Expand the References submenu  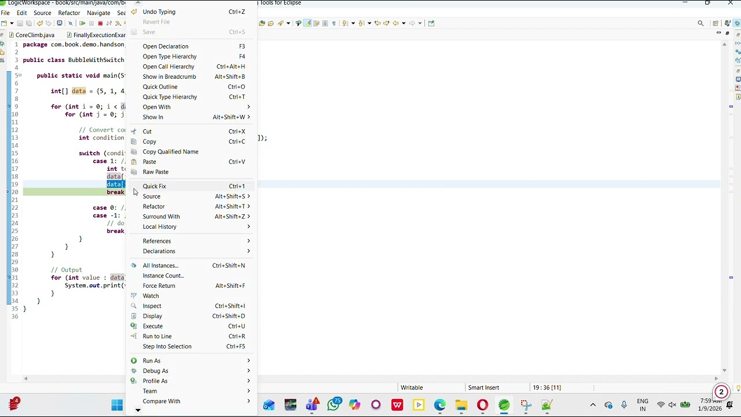(192, 241)
